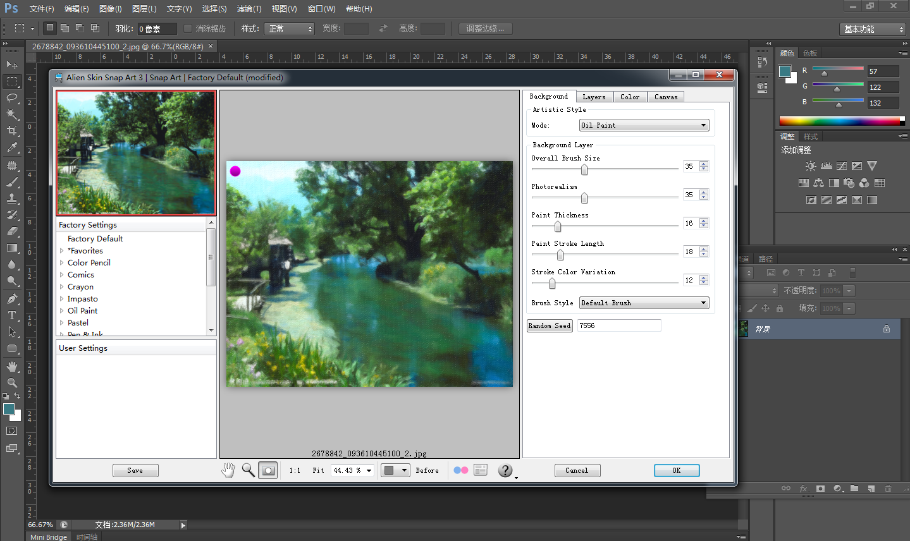Open the Brush Style dropdown
The width and height of the screenshot is (910, 541).
coord(644,303)
